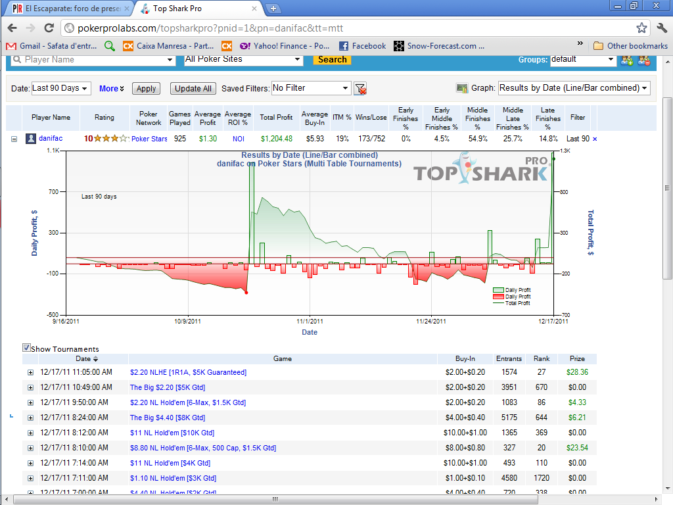Open $2.20 NL Hold'em 6-Max $1.5K Gtd link
This screenshot has width=673, height=505.
point(187,402)
